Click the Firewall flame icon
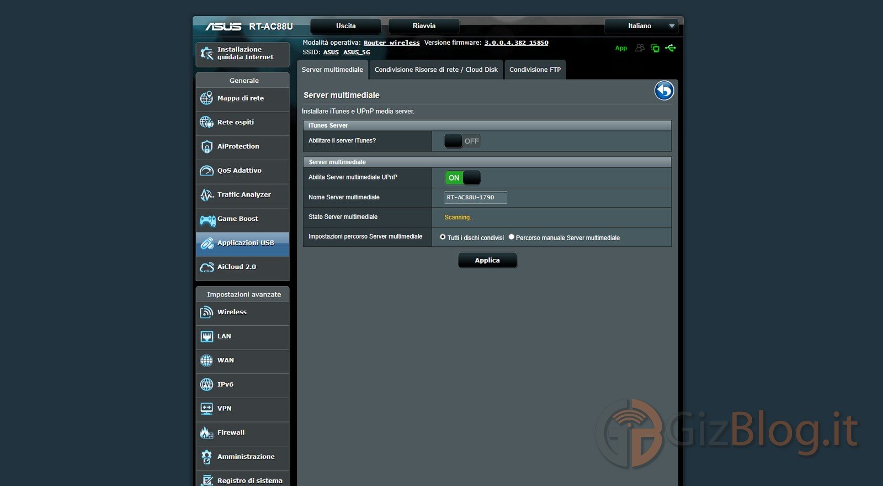 click(x=206, y=433)
